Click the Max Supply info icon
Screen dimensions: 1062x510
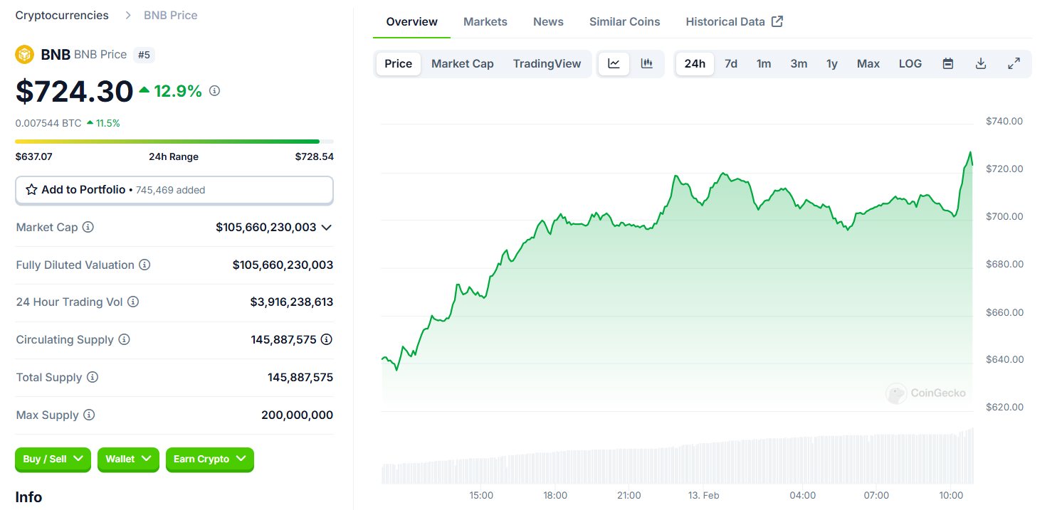[x=89, y=415]
